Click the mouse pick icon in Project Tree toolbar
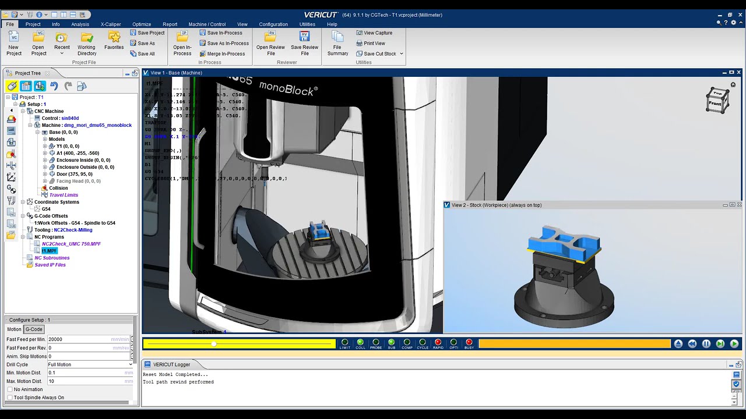This screenshot has height=419, width=746. (12, 86)
